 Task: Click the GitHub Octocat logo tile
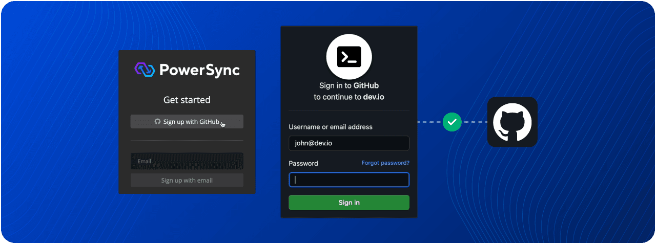click(x=512, y=122)
